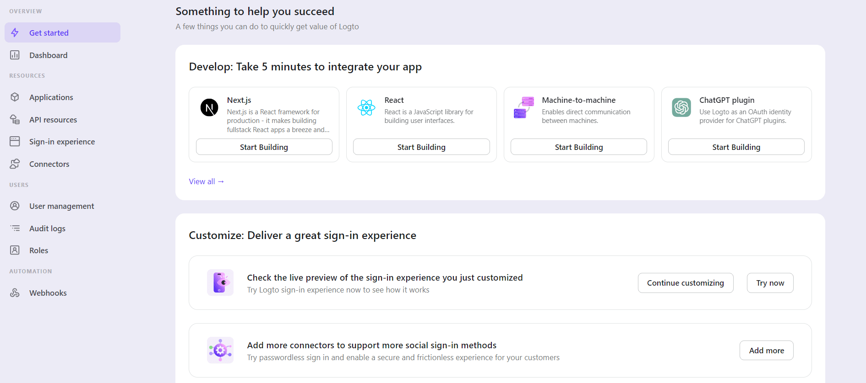Navigate to Sign-in experience
This screenshot has height=383, width=866.
(62, 141)
